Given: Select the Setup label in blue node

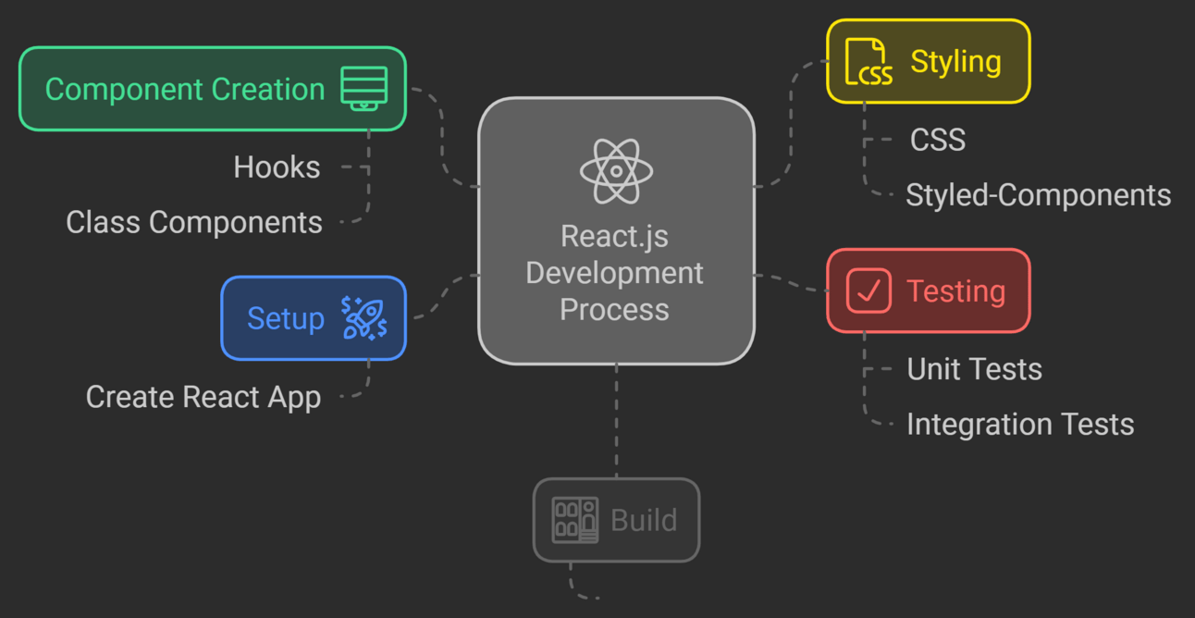Looking at the screenshot, I should (286, 318).
